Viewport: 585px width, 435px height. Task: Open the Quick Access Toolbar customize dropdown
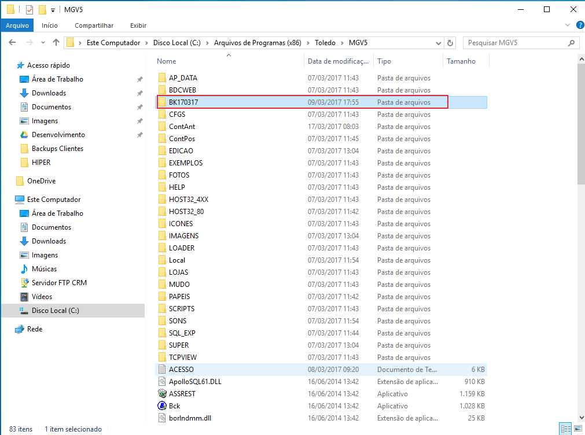pos(53,10)
